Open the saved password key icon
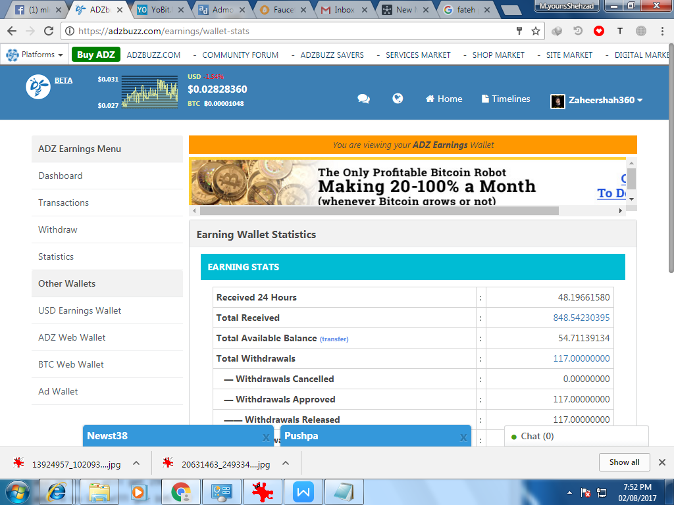This screenshot has width=674, height=505. click(519, 31)
